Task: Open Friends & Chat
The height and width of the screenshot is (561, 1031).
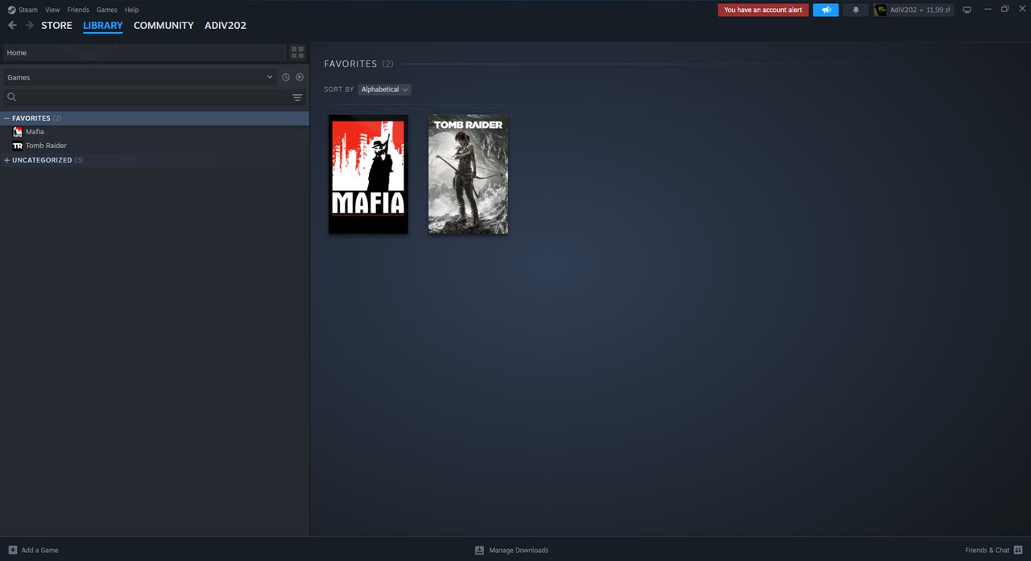Action: (x=994, y=551)
